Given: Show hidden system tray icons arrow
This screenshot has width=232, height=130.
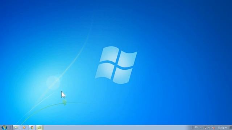Looking at the screenshot, I should 201,127.
